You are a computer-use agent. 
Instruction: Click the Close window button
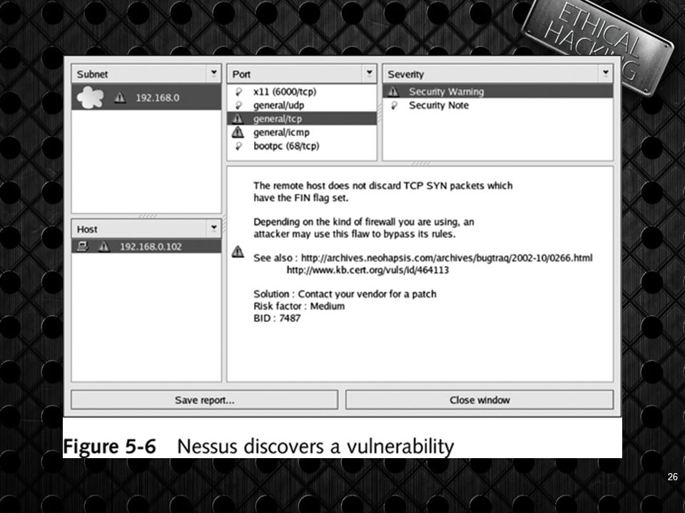tap(479, 400)
